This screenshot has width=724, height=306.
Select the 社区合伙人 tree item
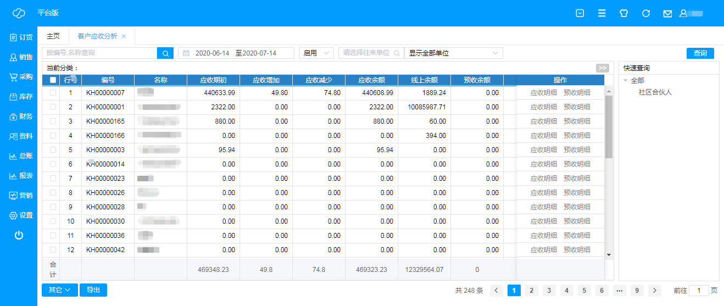pyautogui.click(x=655, y=92)
